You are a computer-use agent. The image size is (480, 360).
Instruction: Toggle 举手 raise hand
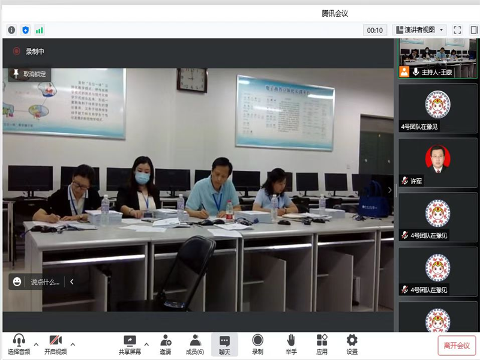291,344
